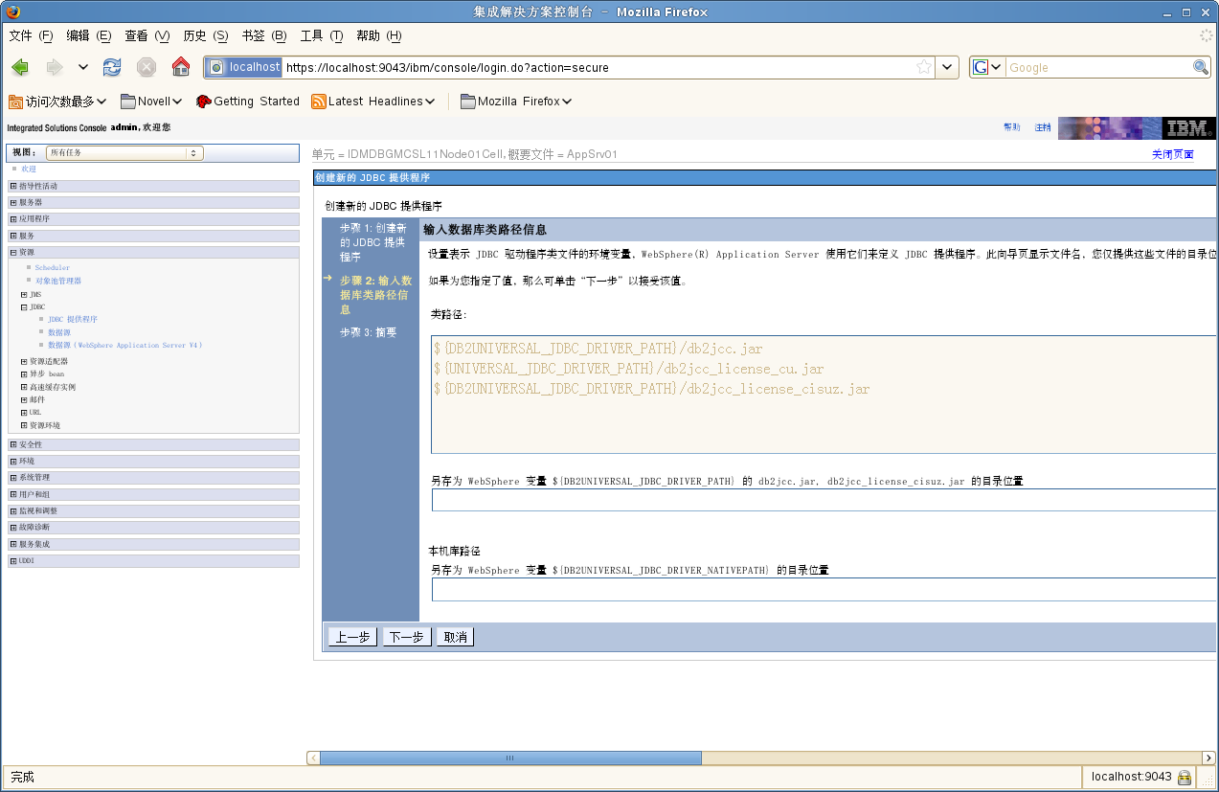Open the 帮助 (H) menu
The image size is (1219, 792).
tap(378, 36)
